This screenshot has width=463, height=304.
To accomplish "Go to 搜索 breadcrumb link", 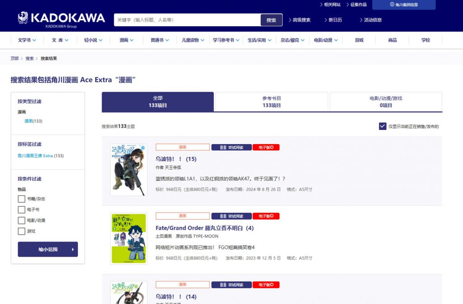I will pos(29,58).
